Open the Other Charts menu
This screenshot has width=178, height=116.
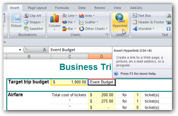coord(93,29)
